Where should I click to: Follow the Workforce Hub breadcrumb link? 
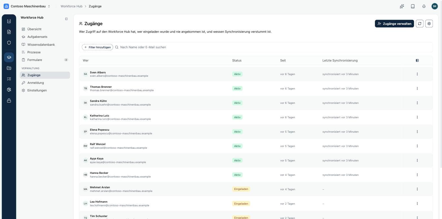[x=71, y=6]
